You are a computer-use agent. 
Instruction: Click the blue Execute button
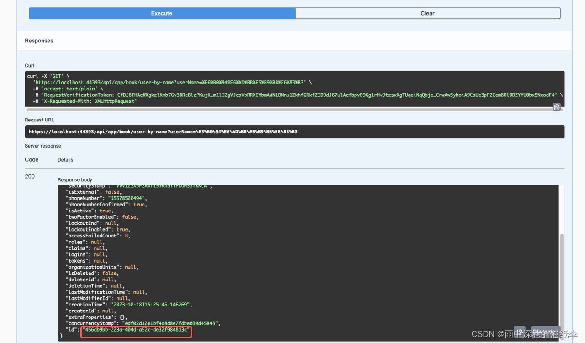[x=162, y=13]
